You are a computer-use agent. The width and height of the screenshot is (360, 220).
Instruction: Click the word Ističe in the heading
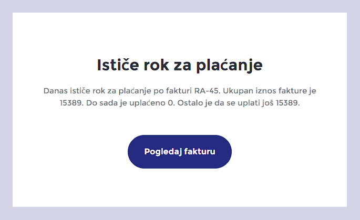pyautogui.click(x=118, y=65)
